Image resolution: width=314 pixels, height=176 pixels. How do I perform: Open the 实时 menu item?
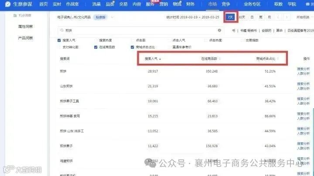click(x=57, y=4)
